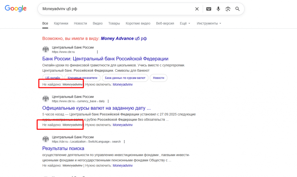Click the База данных по курсам валют chip
The image size is (297, 177).
pyautogui.click(x=125, y=78)
